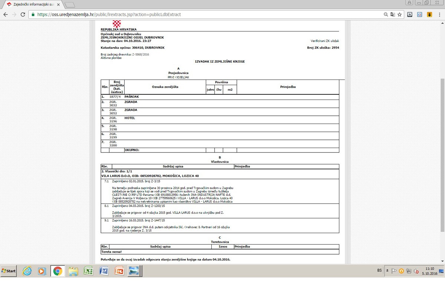Open a new browser tab
Screen dimensions: 445x296
69,4
